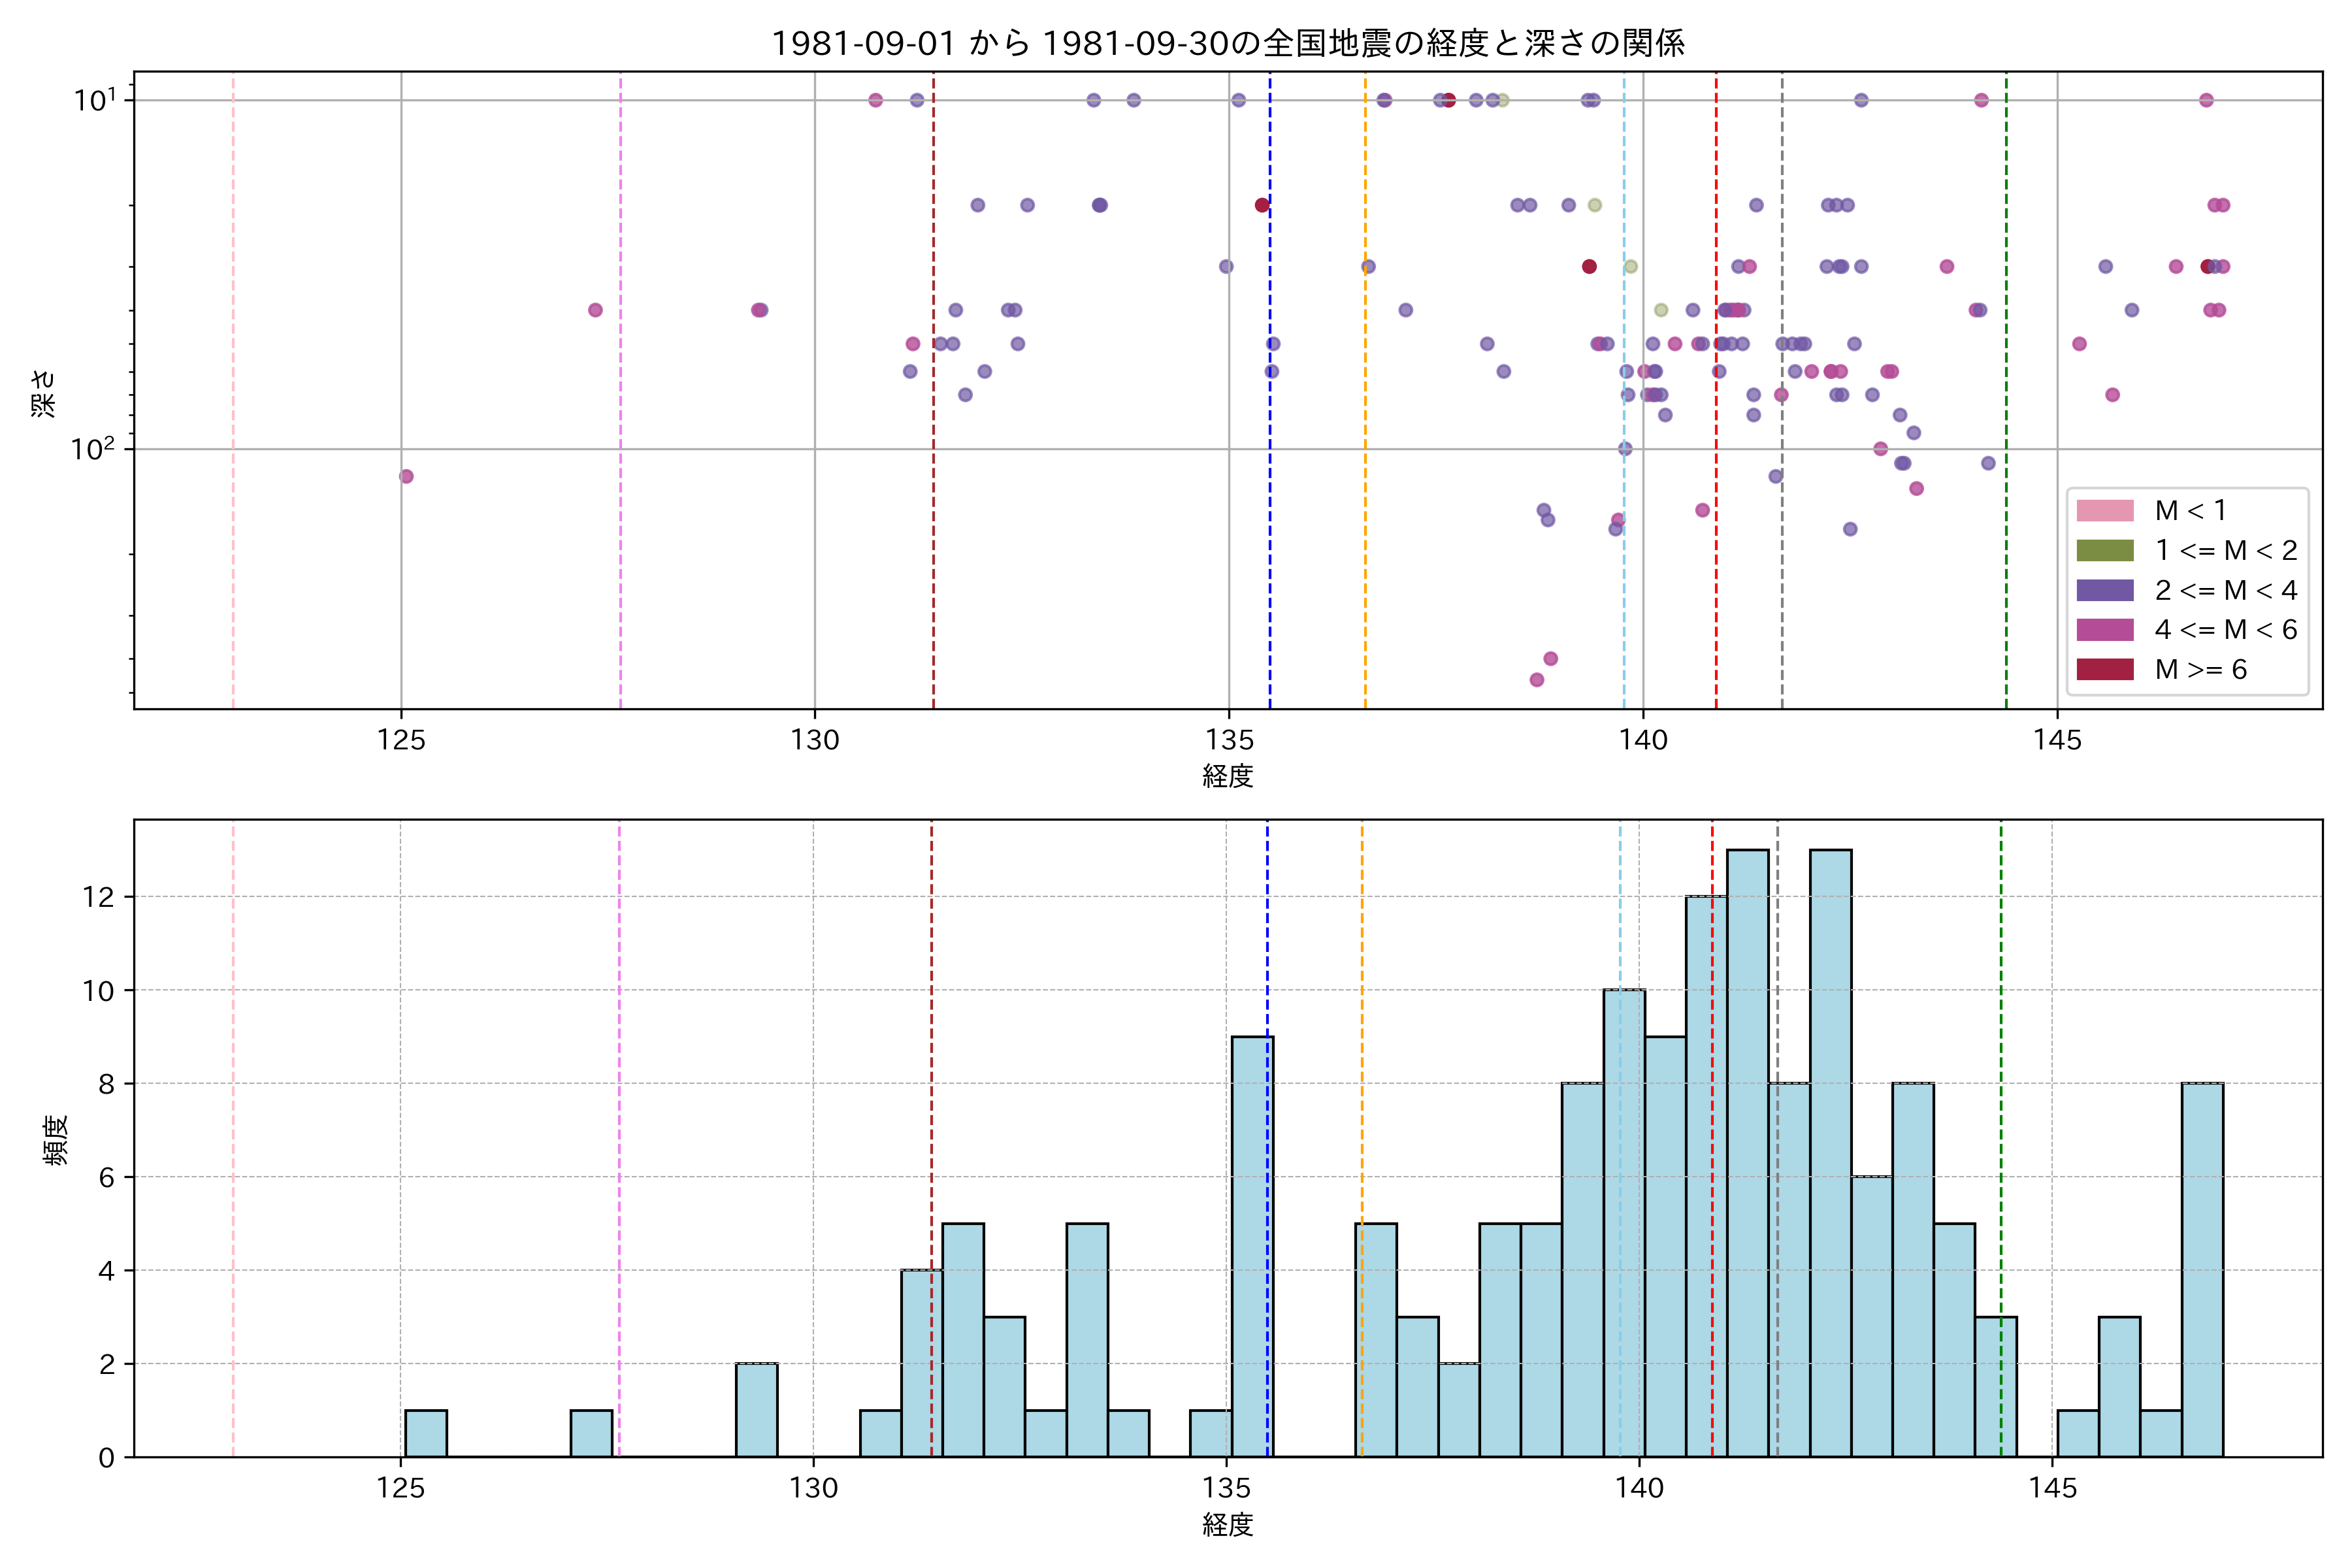
Task: Click the pink M < 1 legend swatch
Action: click(x=2104, y=511)
